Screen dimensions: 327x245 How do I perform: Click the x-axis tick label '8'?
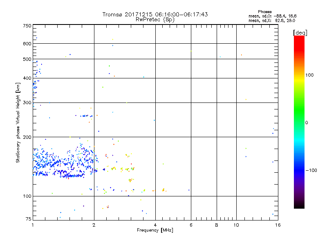pyautogui.click(x=217, y=225)
